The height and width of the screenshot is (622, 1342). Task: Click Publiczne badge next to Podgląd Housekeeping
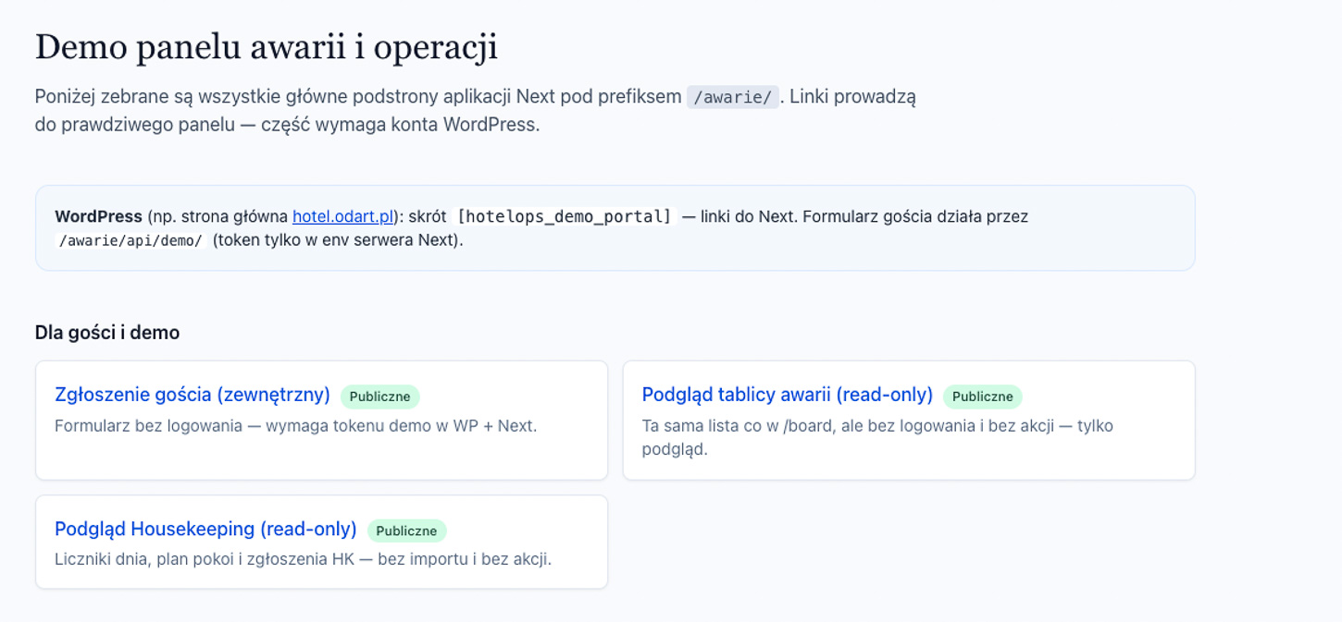[x=406, y=531]
